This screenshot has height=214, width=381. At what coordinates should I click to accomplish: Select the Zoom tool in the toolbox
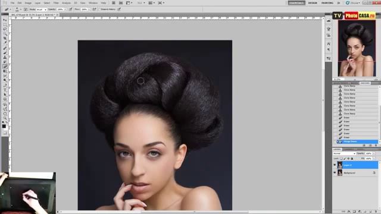pyautogui.click(x=5, y=118)
